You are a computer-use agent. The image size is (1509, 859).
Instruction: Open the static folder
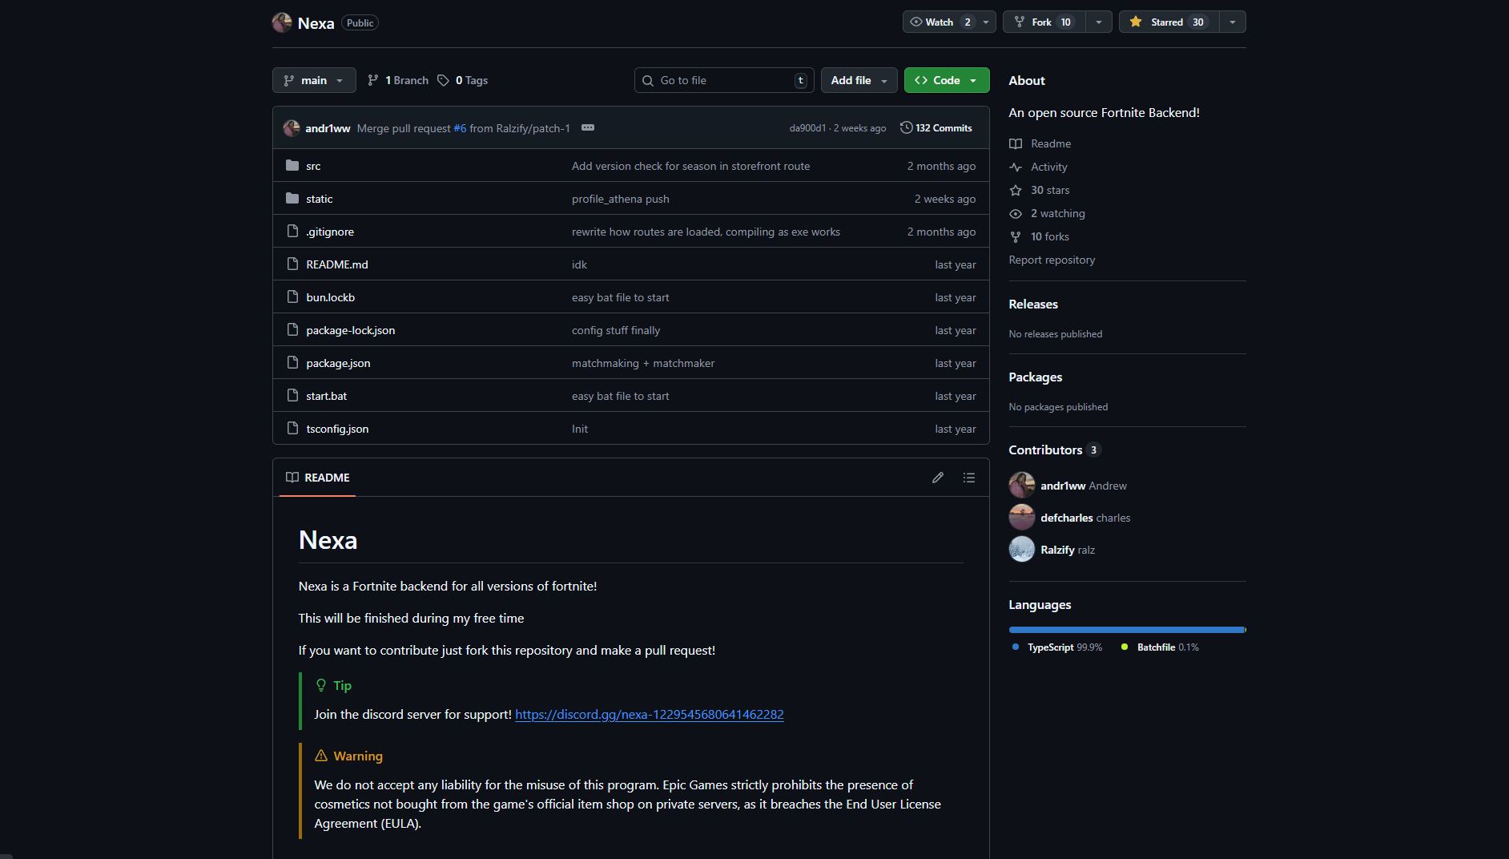point(320,200)
